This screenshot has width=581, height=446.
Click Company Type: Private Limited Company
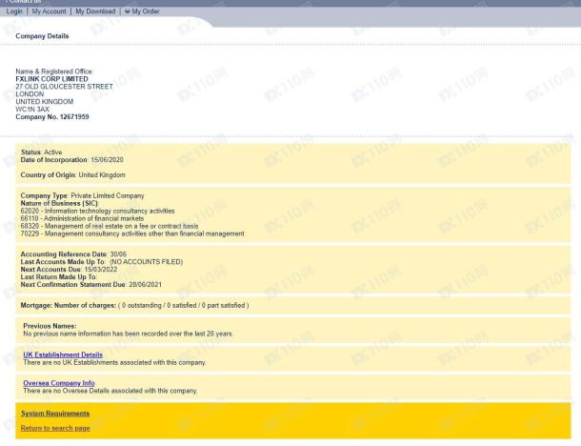point(82,195)
